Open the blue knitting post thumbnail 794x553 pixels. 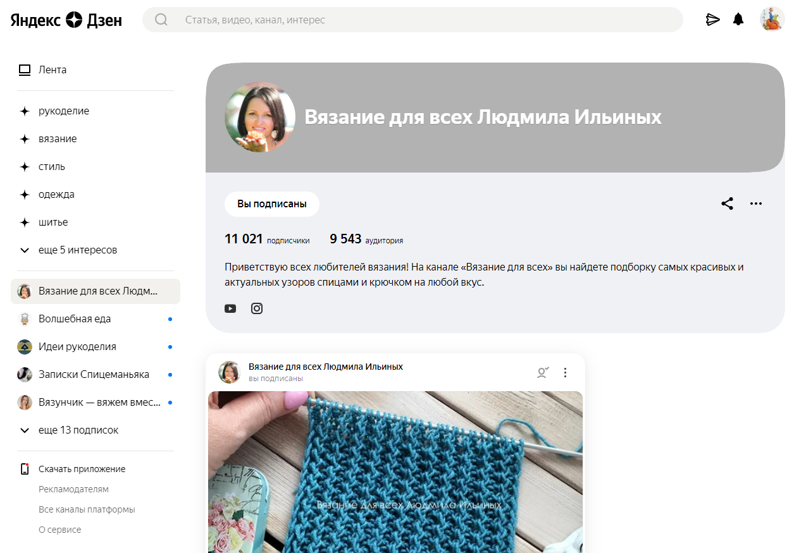click(395, 472)
